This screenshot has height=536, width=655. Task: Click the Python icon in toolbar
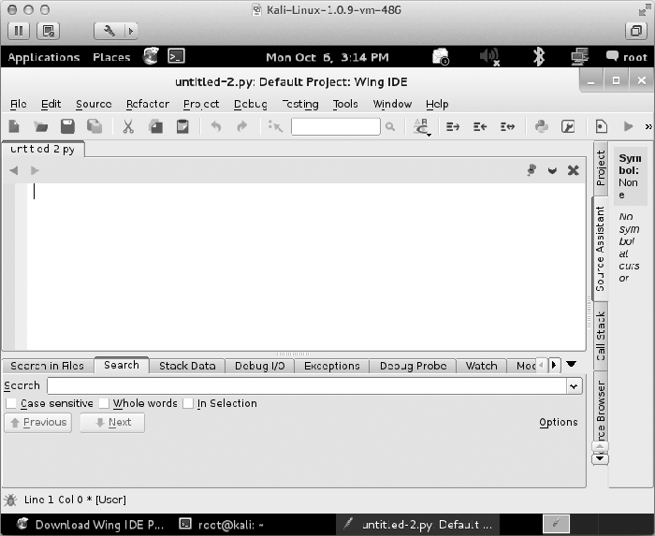[541, 126]
